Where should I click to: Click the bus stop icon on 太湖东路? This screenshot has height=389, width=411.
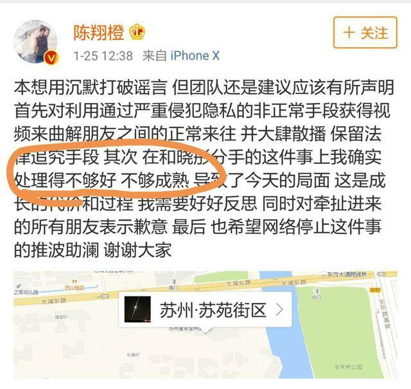point(105,296)
